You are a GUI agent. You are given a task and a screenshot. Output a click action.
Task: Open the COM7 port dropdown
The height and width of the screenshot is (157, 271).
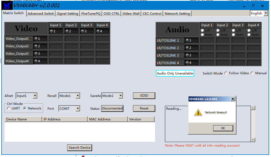coord(78,108)
